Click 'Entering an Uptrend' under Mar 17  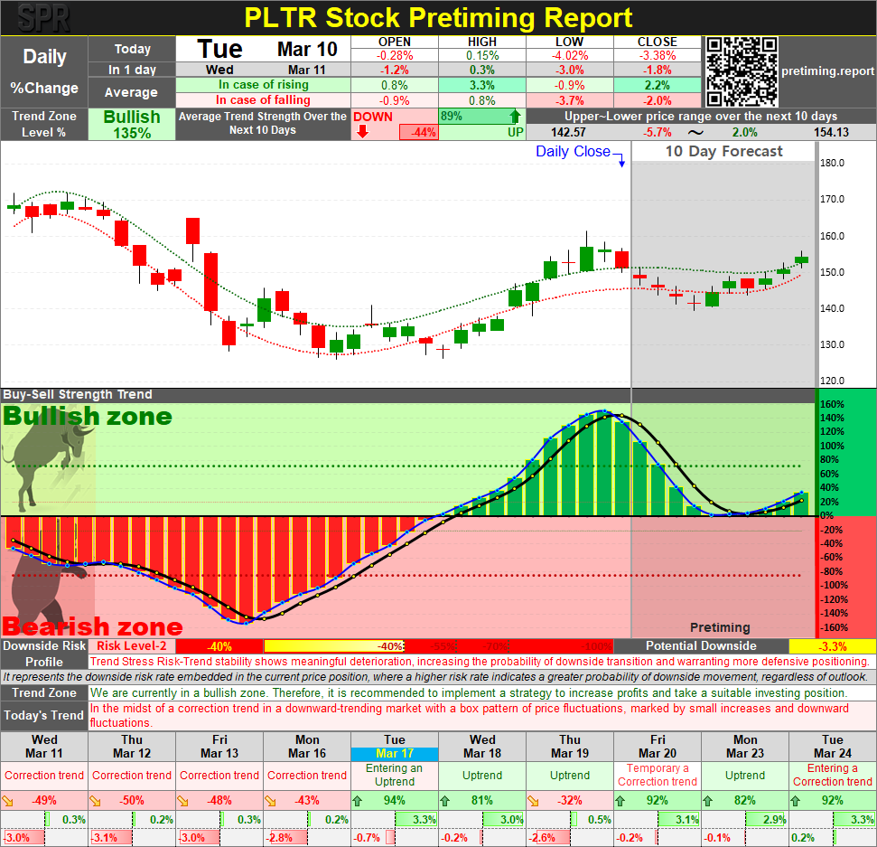(x=395, y=775)
